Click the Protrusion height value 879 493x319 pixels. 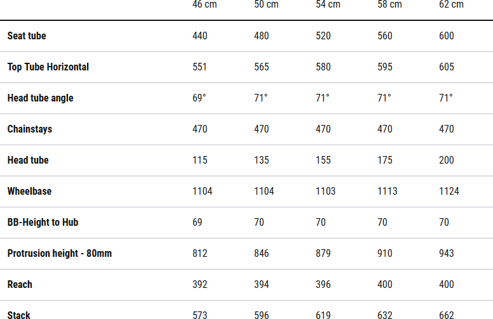(x=323, y=254)
